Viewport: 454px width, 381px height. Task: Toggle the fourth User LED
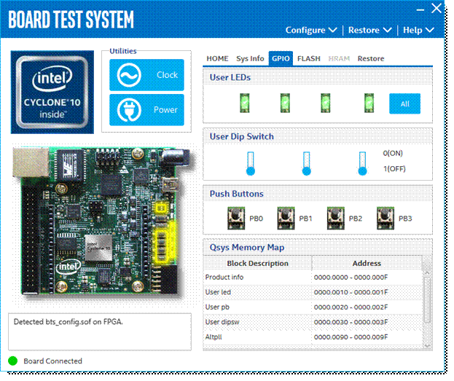click(x=369, y=103)
